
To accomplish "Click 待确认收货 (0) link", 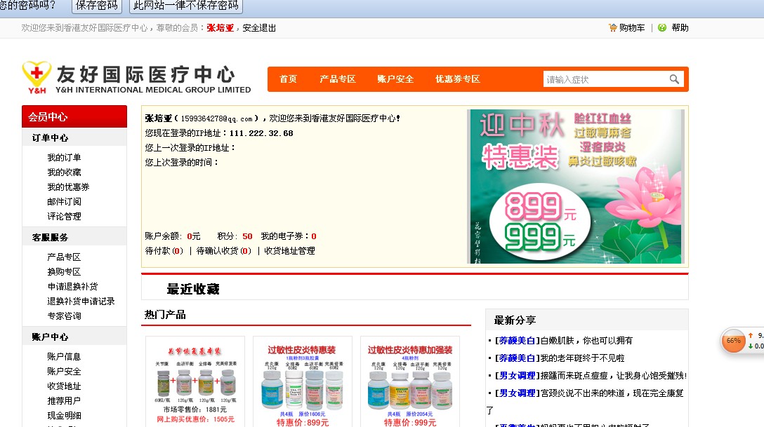I will 223,250.
